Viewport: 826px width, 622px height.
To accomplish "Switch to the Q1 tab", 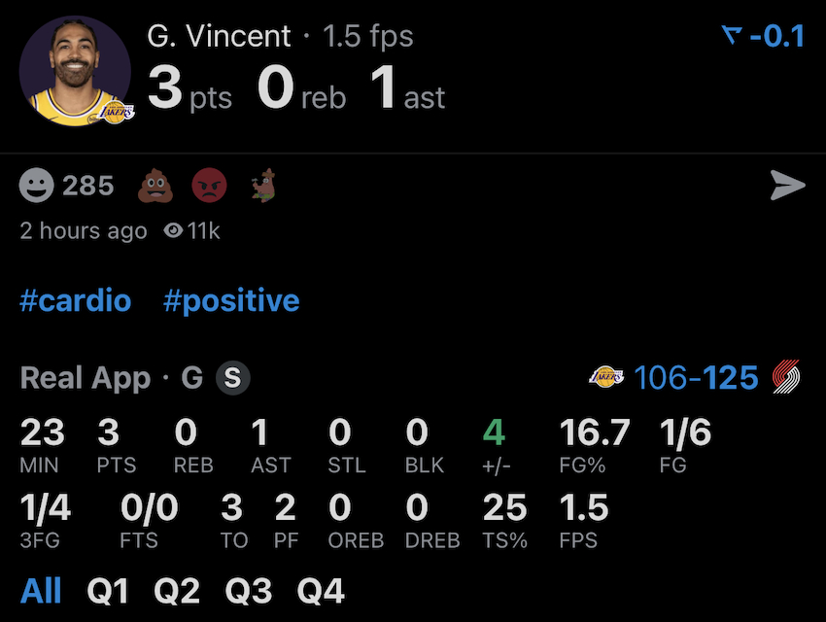I will point(107,590).
